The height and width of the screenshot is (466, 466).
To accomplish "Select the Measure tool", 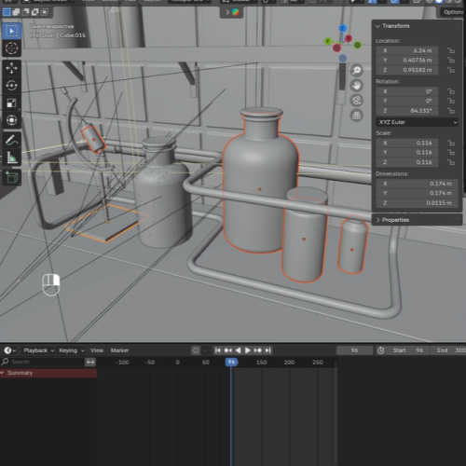I will point(11,158).
